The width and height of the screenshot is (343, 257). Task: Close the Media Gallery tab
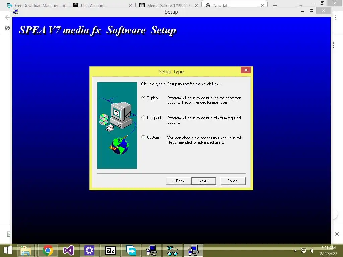[x=196, y=5]
